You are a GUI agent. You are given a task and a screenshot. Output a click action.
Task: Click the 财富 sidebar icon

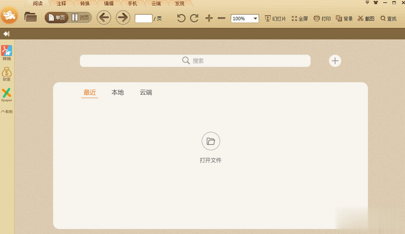(6, 73)
